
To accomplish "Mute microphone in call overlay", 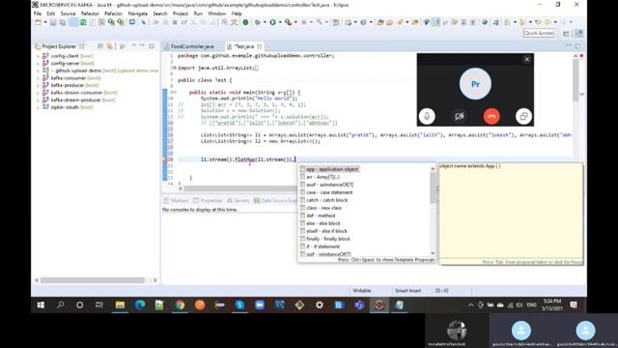I will [427, 116].
